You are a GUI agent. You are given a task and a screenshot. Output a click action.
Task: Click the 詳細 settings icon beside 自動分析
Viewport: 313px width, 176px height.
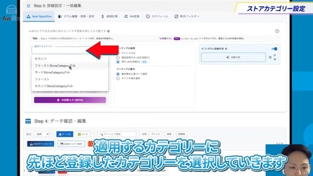point(270,57)
